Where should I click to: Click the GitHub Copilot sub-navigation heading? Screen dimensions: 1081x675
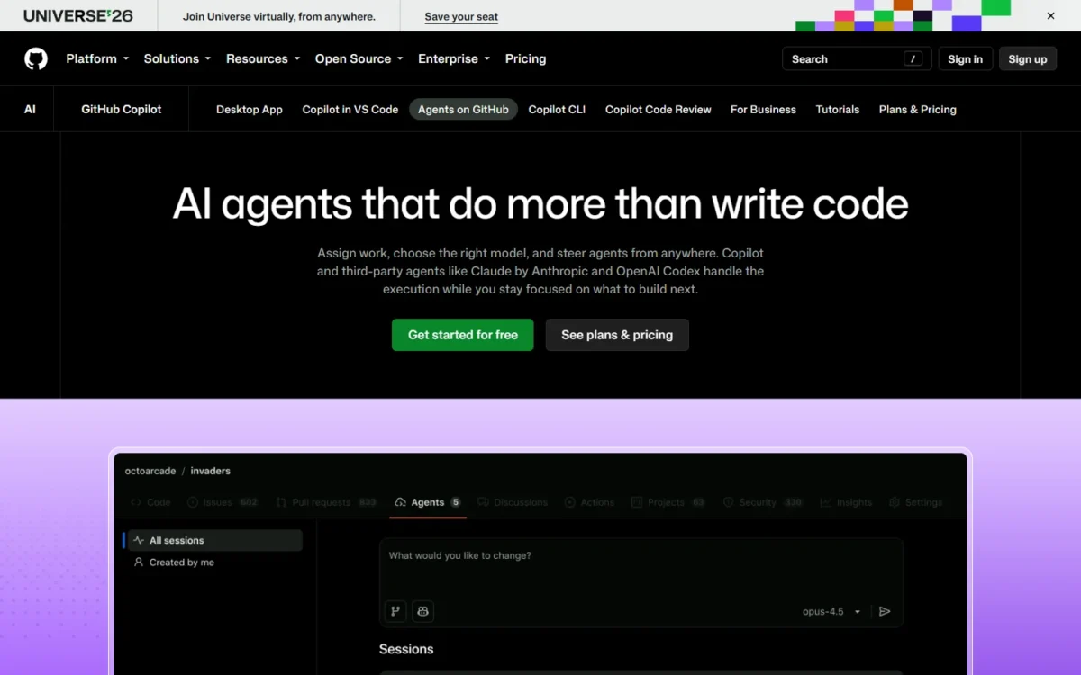click(x=122, y=110)
